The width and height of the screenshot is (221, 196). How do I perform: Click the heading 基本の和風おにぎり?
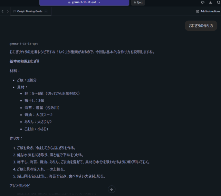coord(25,61)
